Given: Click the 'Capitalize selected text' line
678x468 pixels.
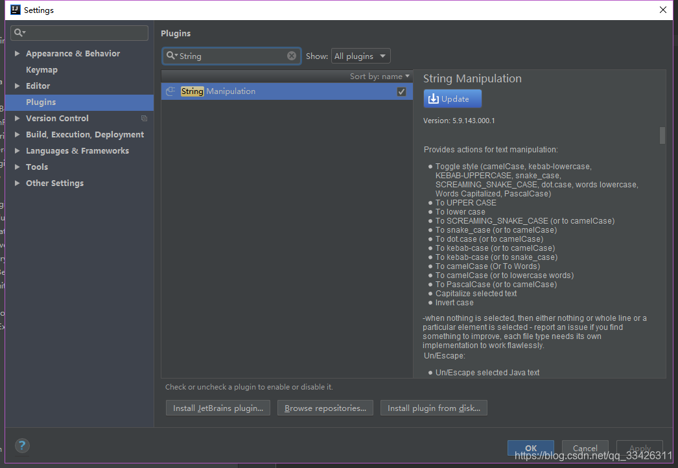Looking at the screenshot, I should 476,294.
